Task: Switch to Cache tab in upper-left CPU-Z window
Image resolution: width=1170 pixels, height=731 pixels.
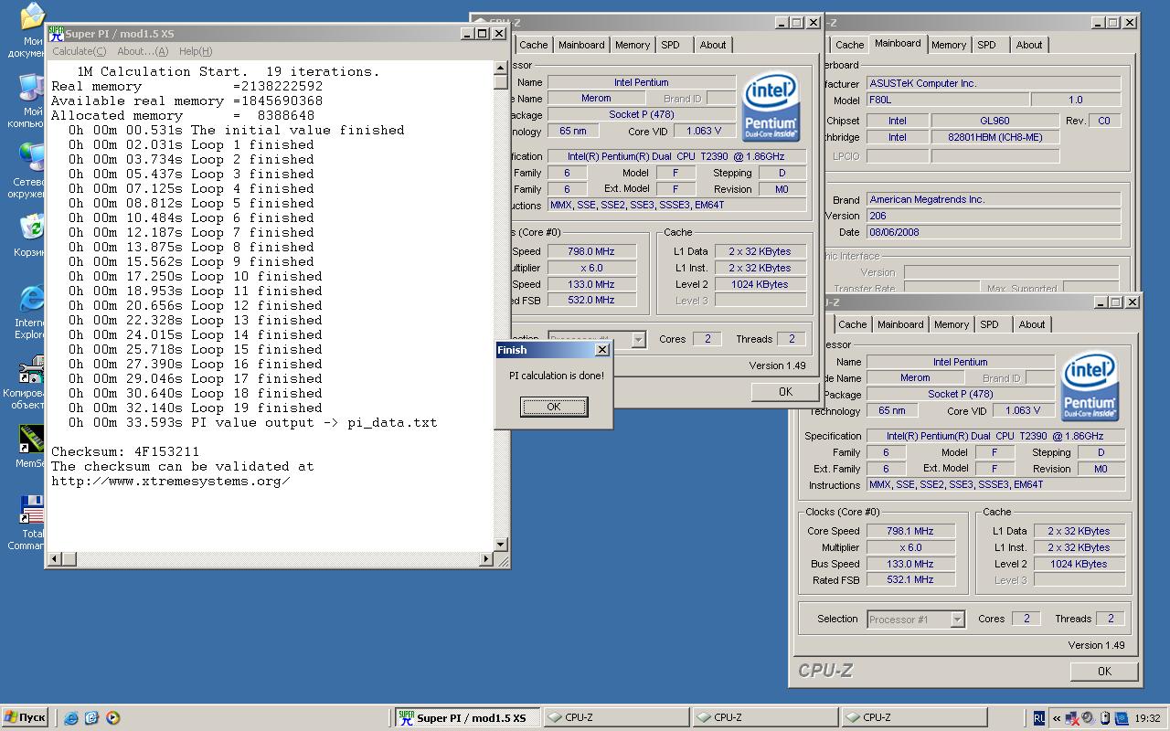Action: 534,45
